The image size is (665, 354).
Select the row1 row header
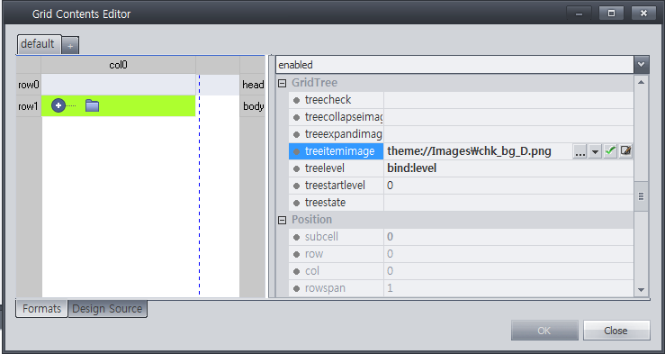[x=29, y=106]
